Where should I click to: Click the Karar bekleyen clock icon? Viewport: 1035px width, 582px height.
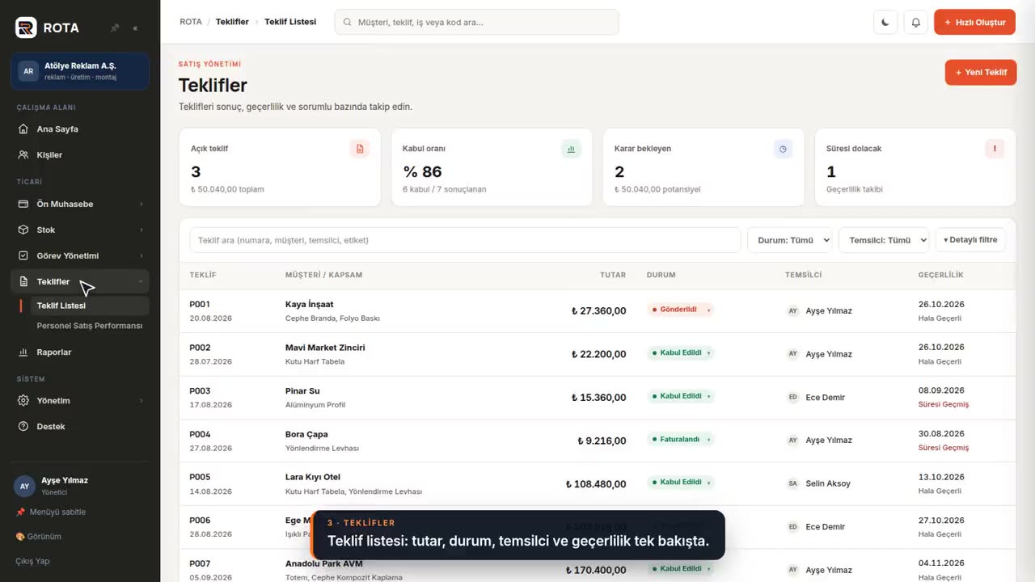[x=783, y=149]
